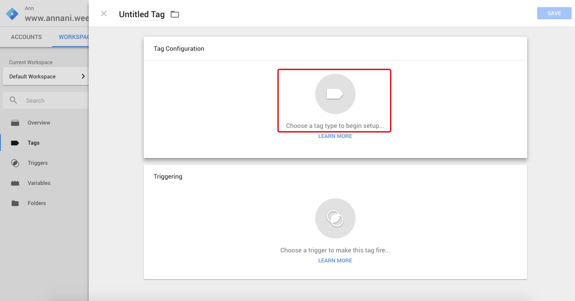
Task: Go to the Tags section
Action: click(x=34, y=143)
